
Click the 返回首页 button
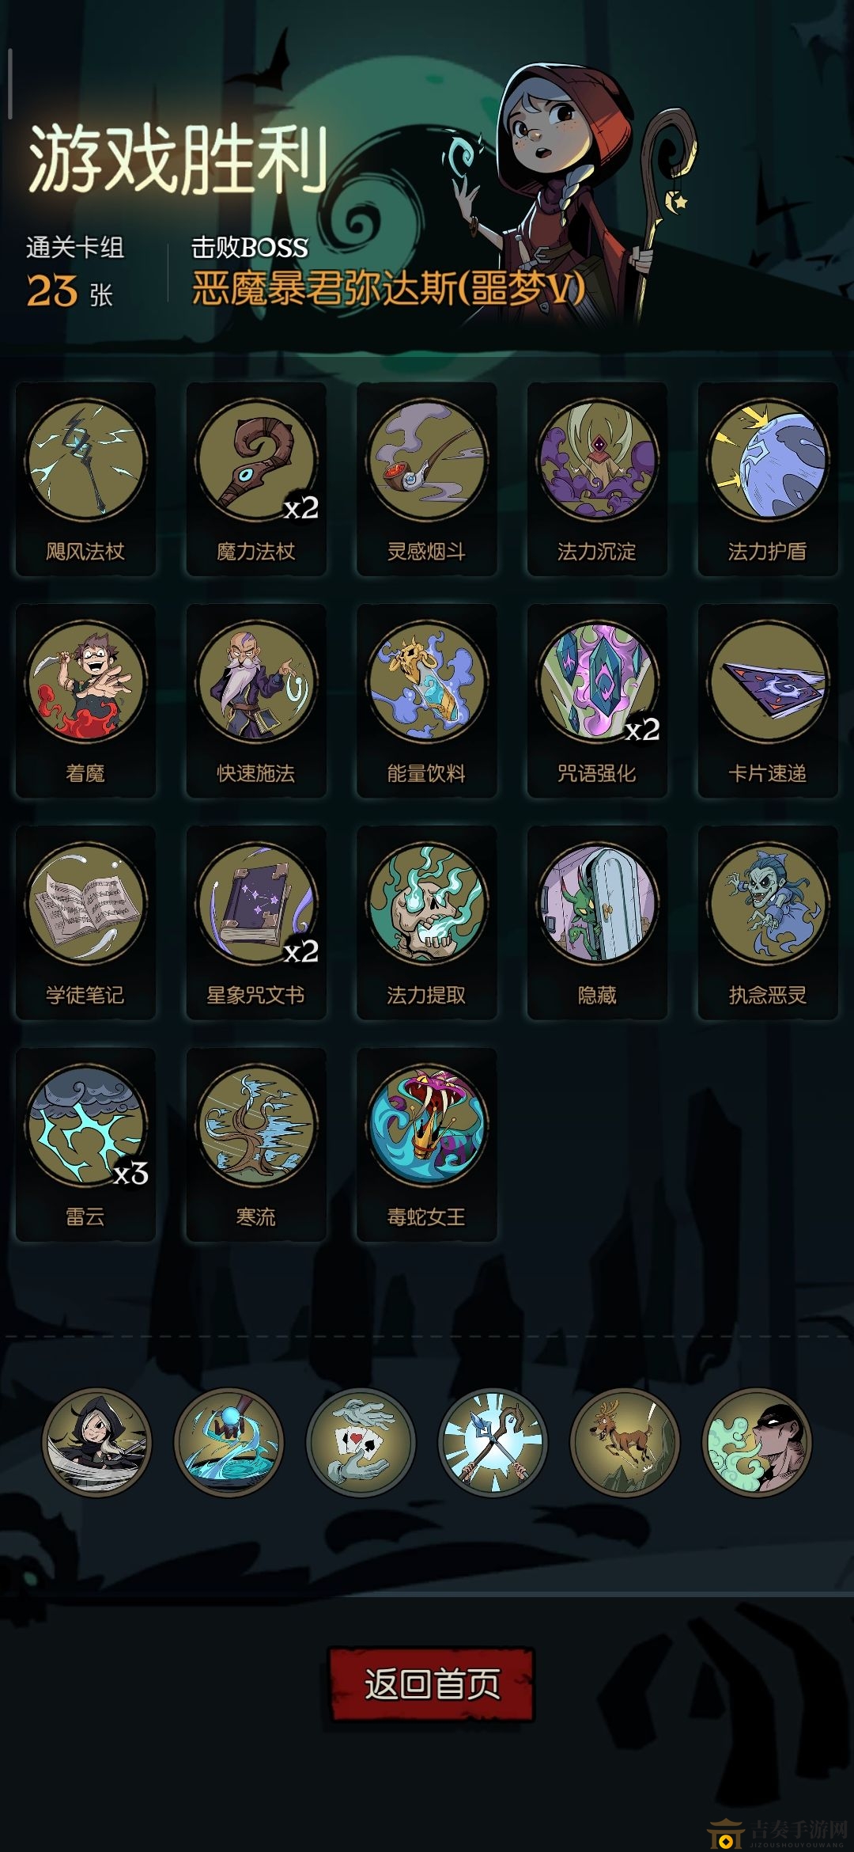(x=431, y=1683)
